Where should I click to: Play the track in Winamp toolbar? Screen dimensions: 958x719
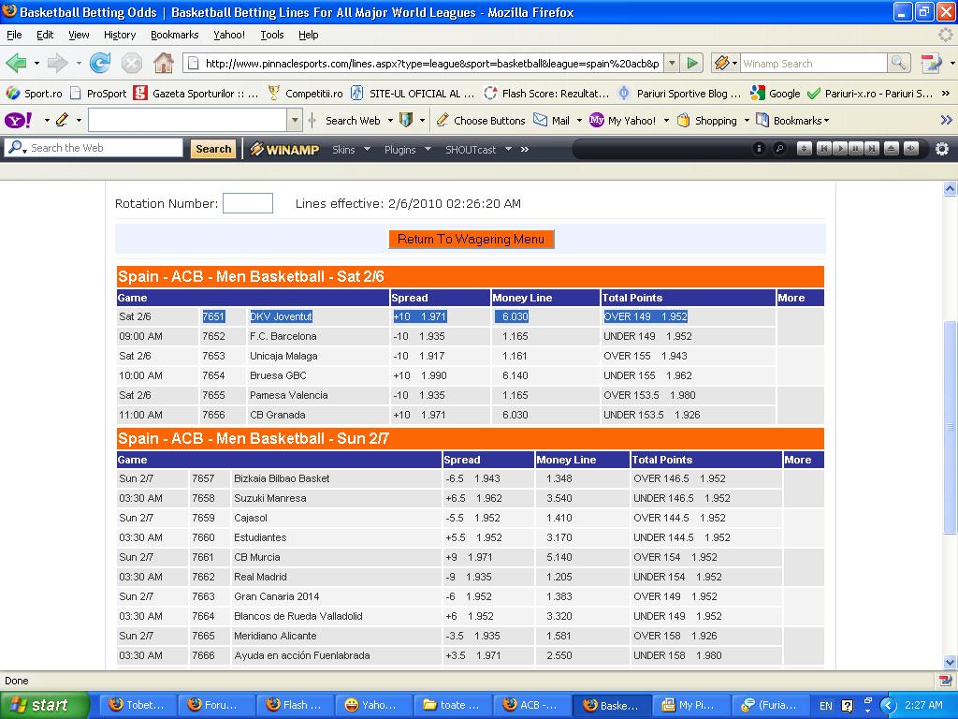(x=840, y=149)
